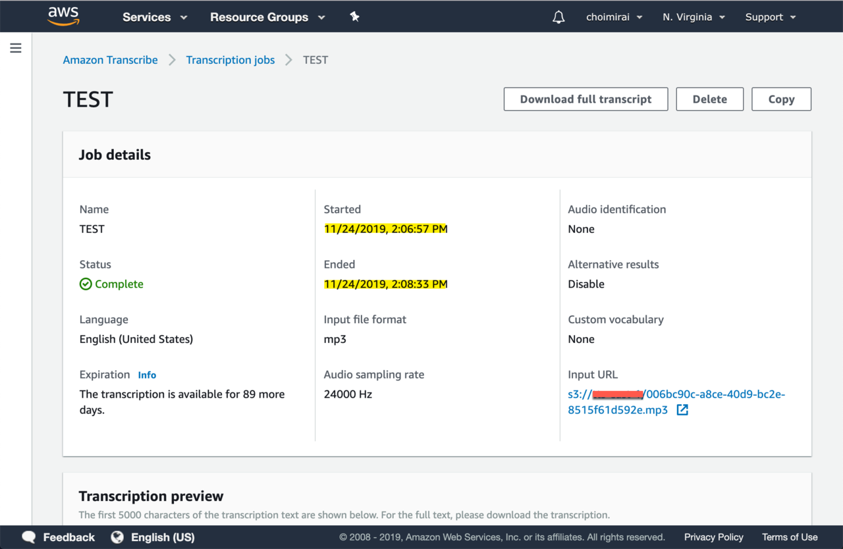Viewport: 843px width, 549px height.
Task: Expand the Resource Groups dropdown
Action: point(267,17)
